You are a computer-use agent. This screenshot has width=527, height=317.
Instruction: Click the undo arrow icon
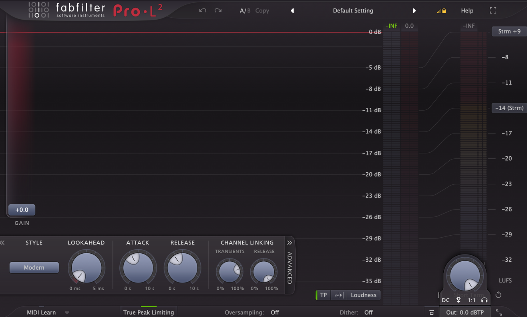click(203, 10)
